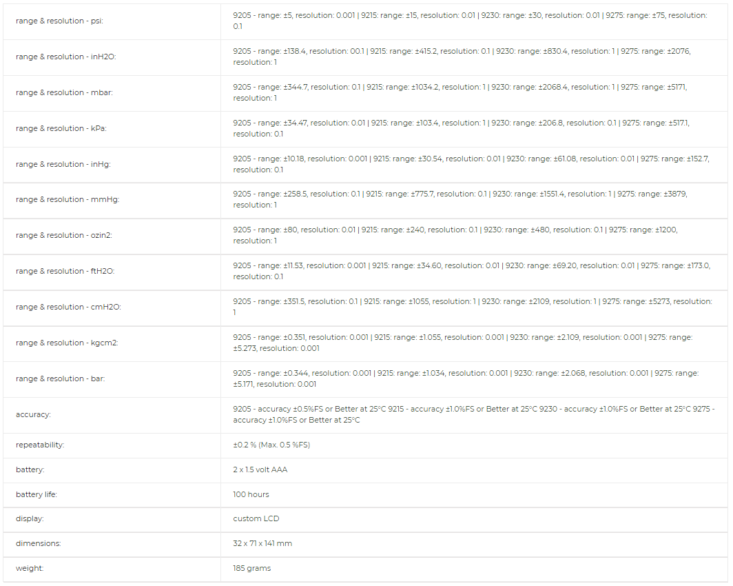Click the '2 x 1.5 volt AAA' battery value
The width and height of the screenshot is (733, 586).
[260, 470]
